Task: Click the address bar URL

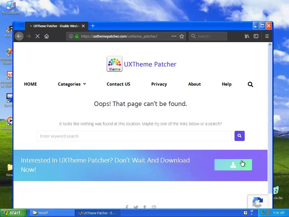Action: pos(119,36)
